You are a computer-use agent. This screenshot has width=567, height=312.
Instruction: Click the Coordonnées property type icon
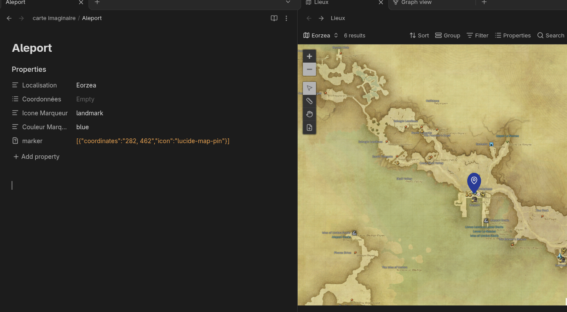tap(15, 99)
